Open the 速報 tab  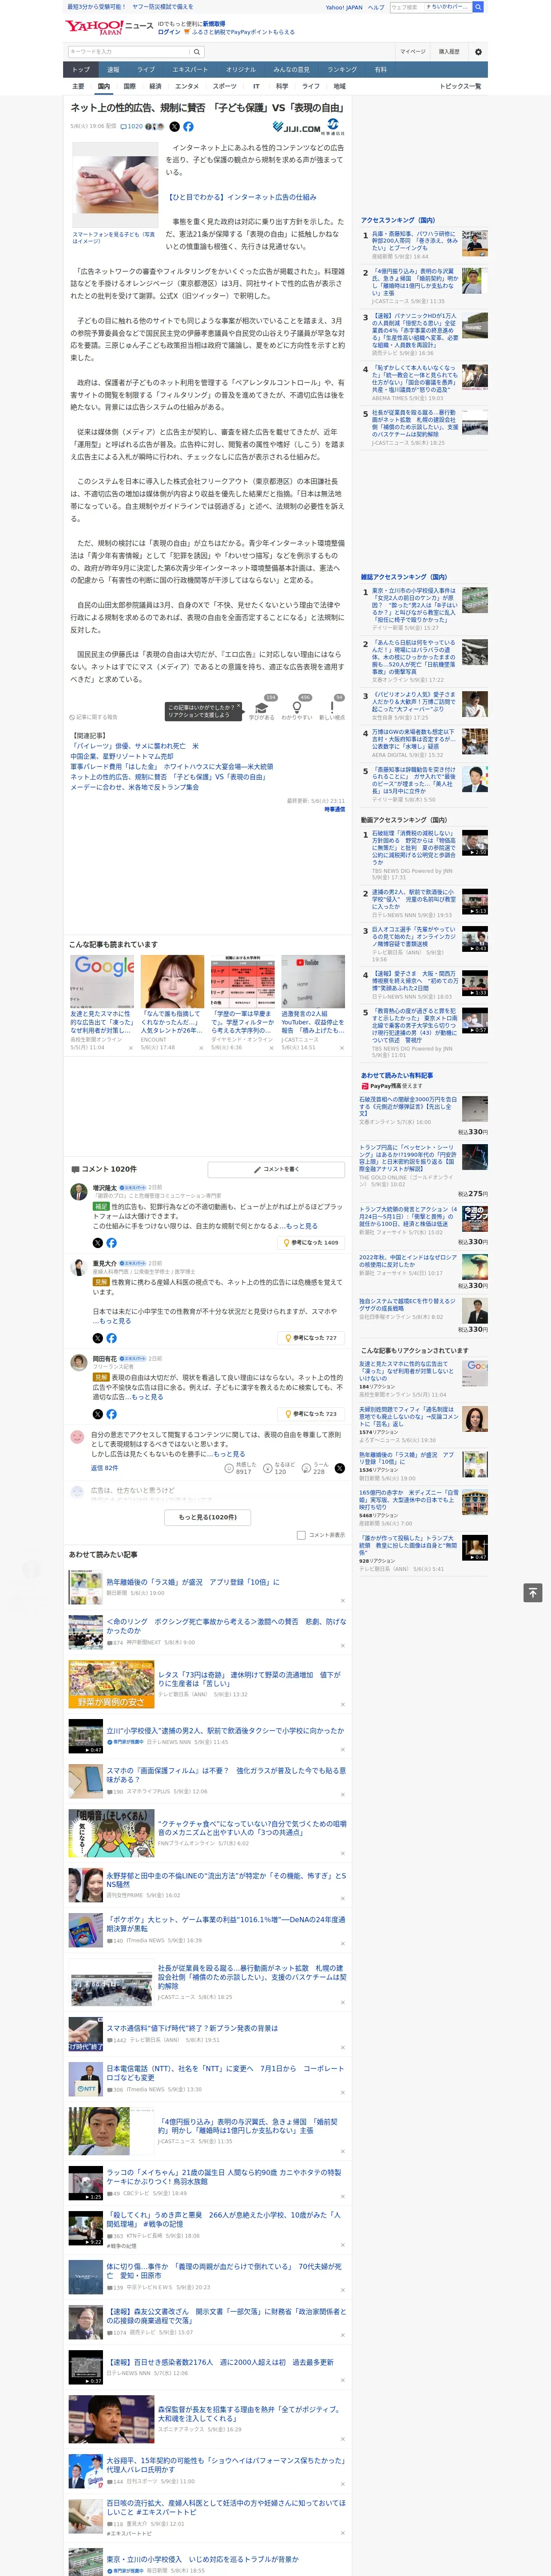[x=113, y=70]
